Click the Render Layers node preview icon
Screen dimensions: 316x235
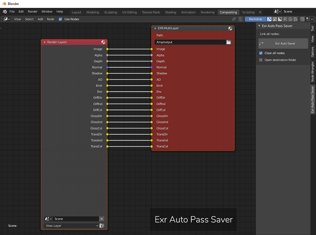click(x=103, y=42)
